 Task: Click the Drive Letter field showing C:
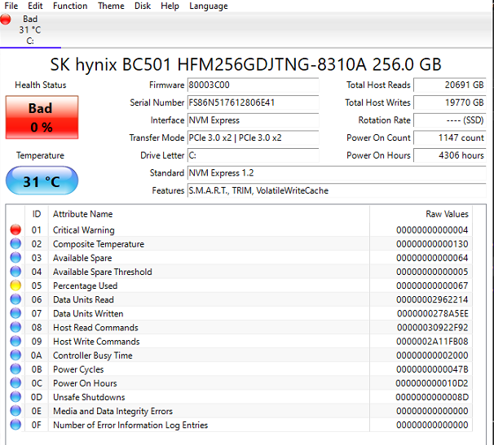(x=253, y=155)
